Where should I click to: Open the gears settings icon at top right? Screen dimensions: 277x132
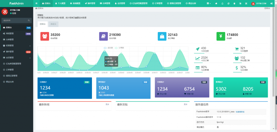click(271, 3)
